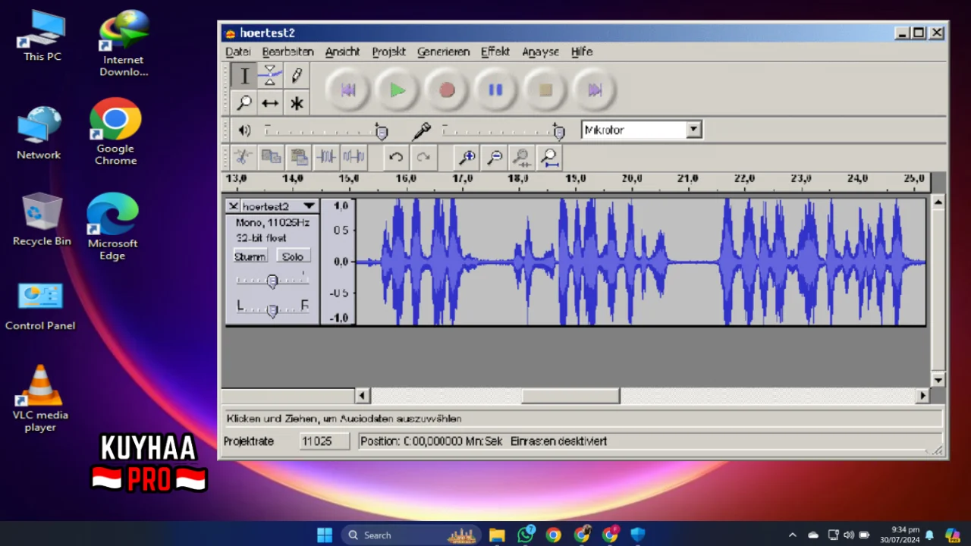Adjust the track gain slider
The width and height of the screenshot is (971, 546).
(x=272, y=281)
